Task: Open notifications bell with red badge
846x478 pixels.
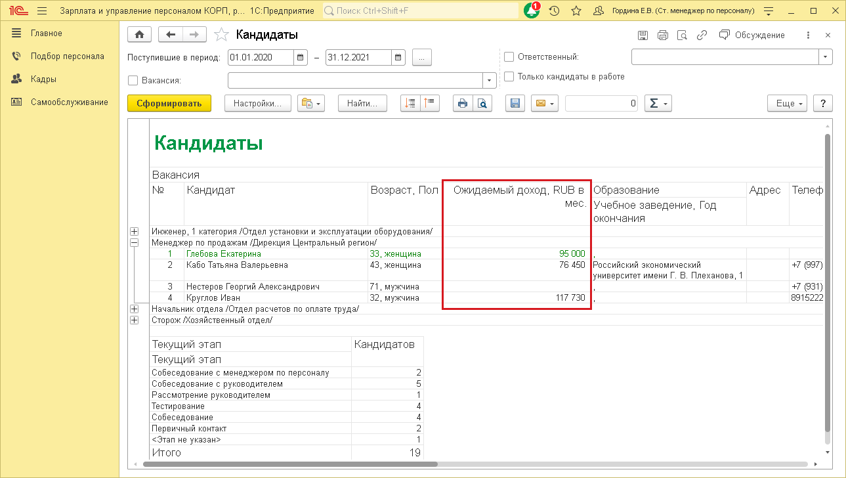Action: [x=532, y=11]
